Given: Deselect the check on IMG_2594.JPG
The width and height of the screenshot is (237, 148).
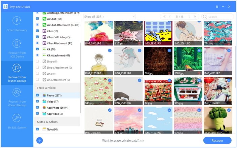Looking at the screenshot, I should tap(140, 50).
